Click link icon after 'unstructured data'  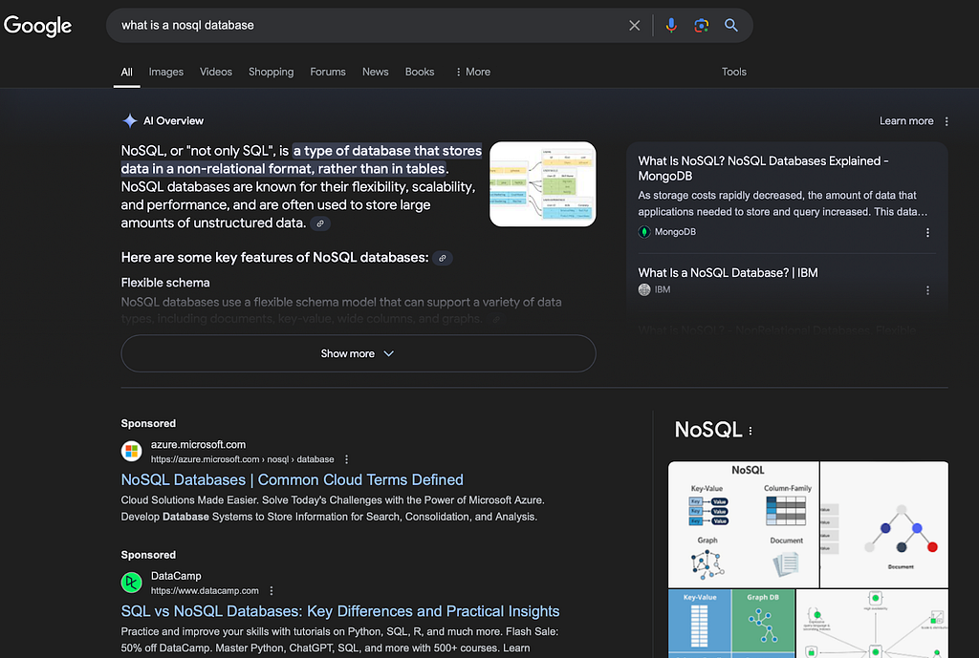320,223
